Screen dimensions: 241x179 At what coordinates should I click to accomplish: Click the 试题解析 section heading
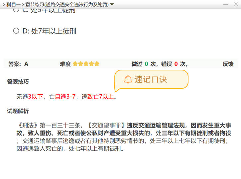point(18,111)
